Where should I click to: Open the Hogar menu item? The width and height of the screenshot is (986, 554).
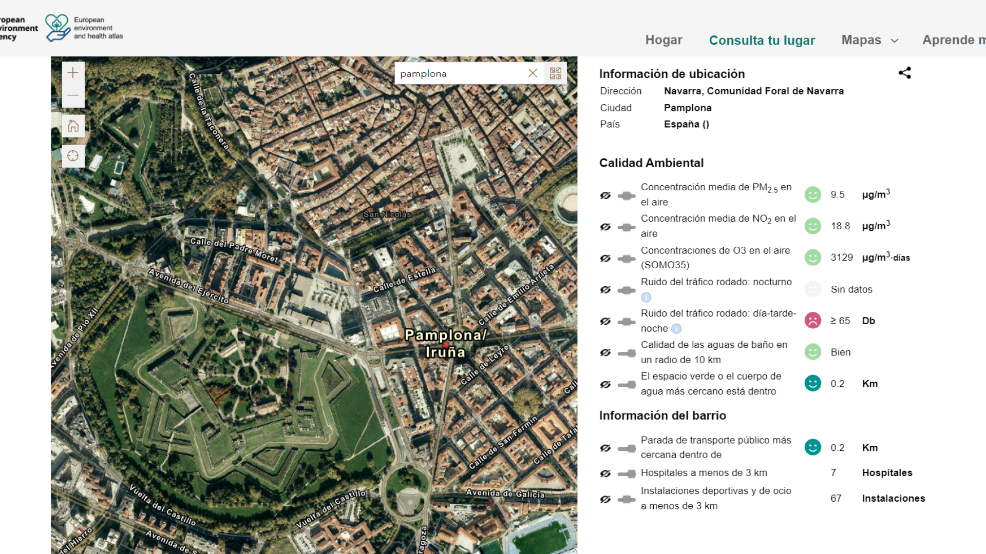pyautogui.click(x=663, y=40)
